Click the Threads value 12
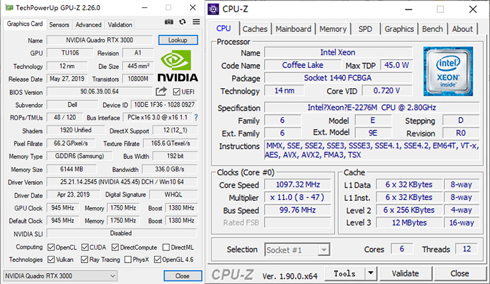490x284 pixels. [x=467, y=249]
